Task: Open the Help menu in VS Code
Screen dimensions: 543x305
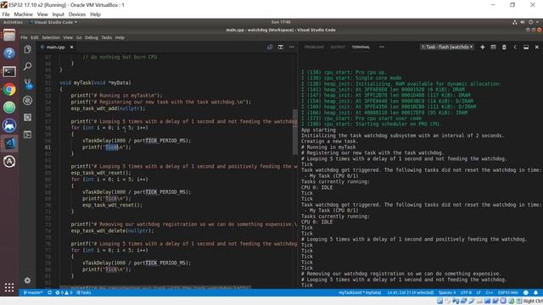Action: pos(120,37)
